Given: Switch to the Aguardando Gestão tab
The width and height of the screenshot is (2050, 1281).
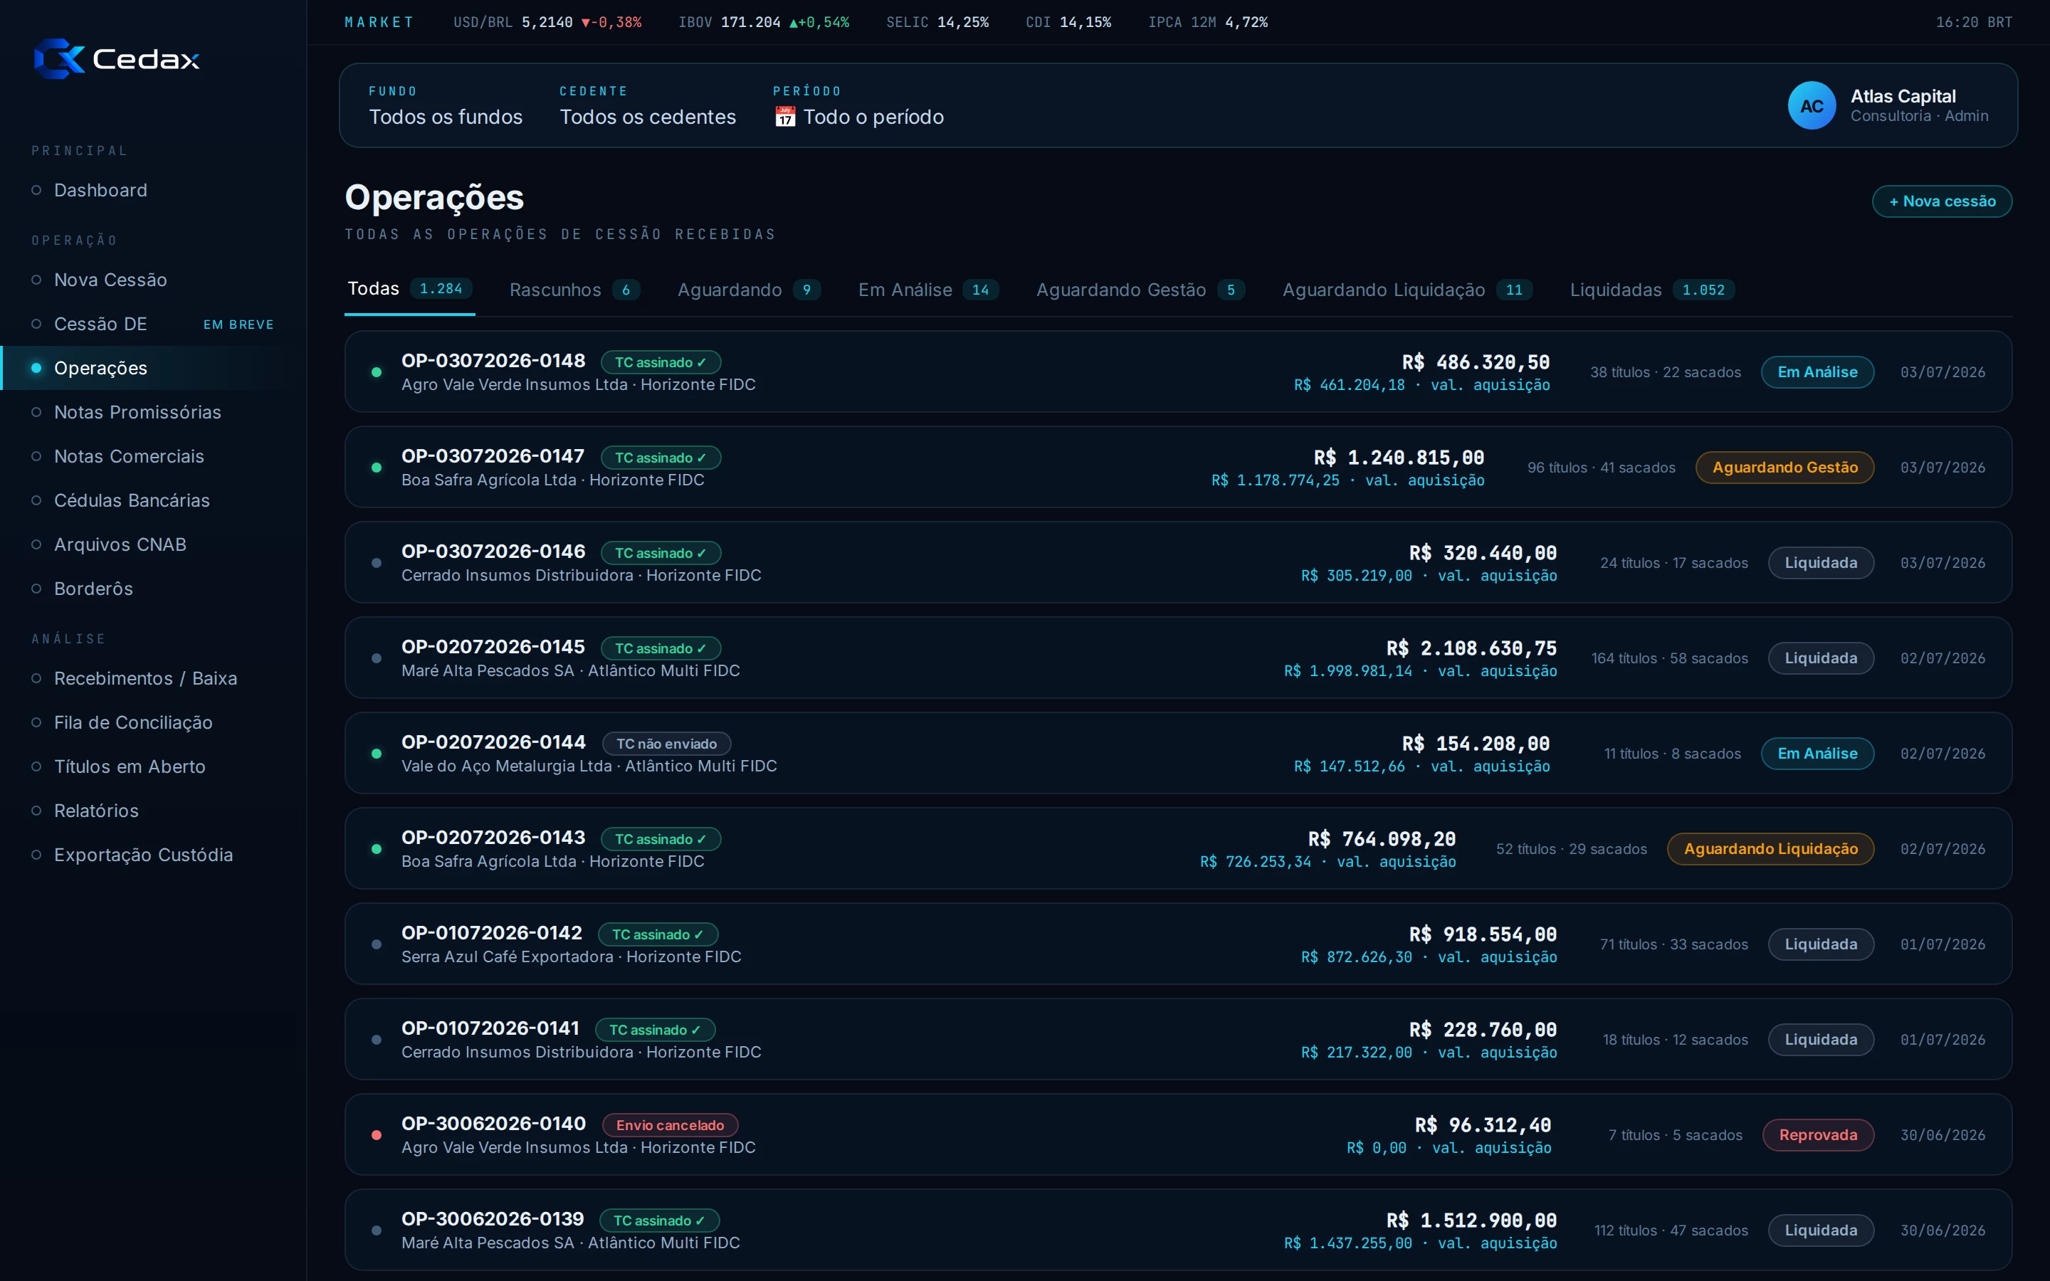Looking at the screenshot, I should 1140,290.
